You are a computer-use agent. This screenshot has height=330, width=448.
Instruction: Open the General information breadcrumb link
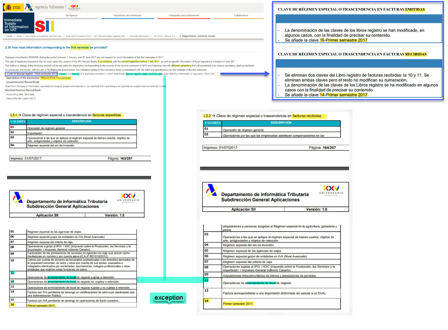coord(139,36)
